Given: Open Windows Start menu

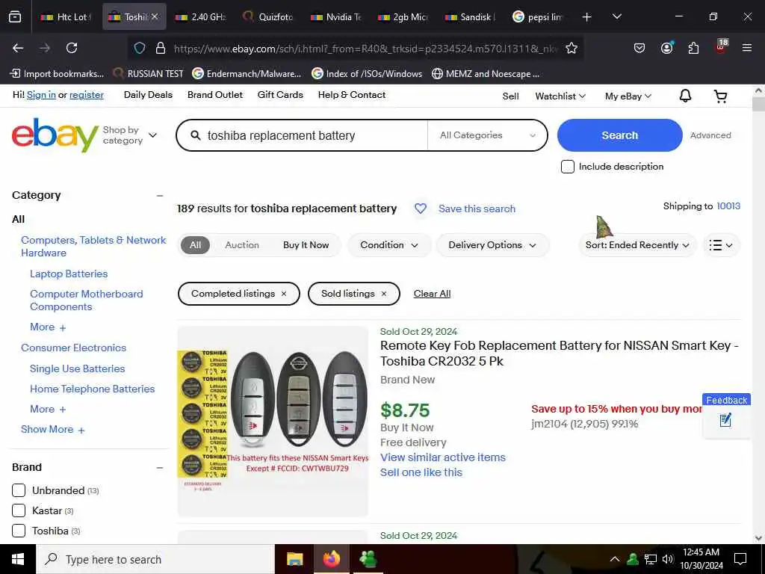Looking at the screenshot, I should click(x=18, y=559).
